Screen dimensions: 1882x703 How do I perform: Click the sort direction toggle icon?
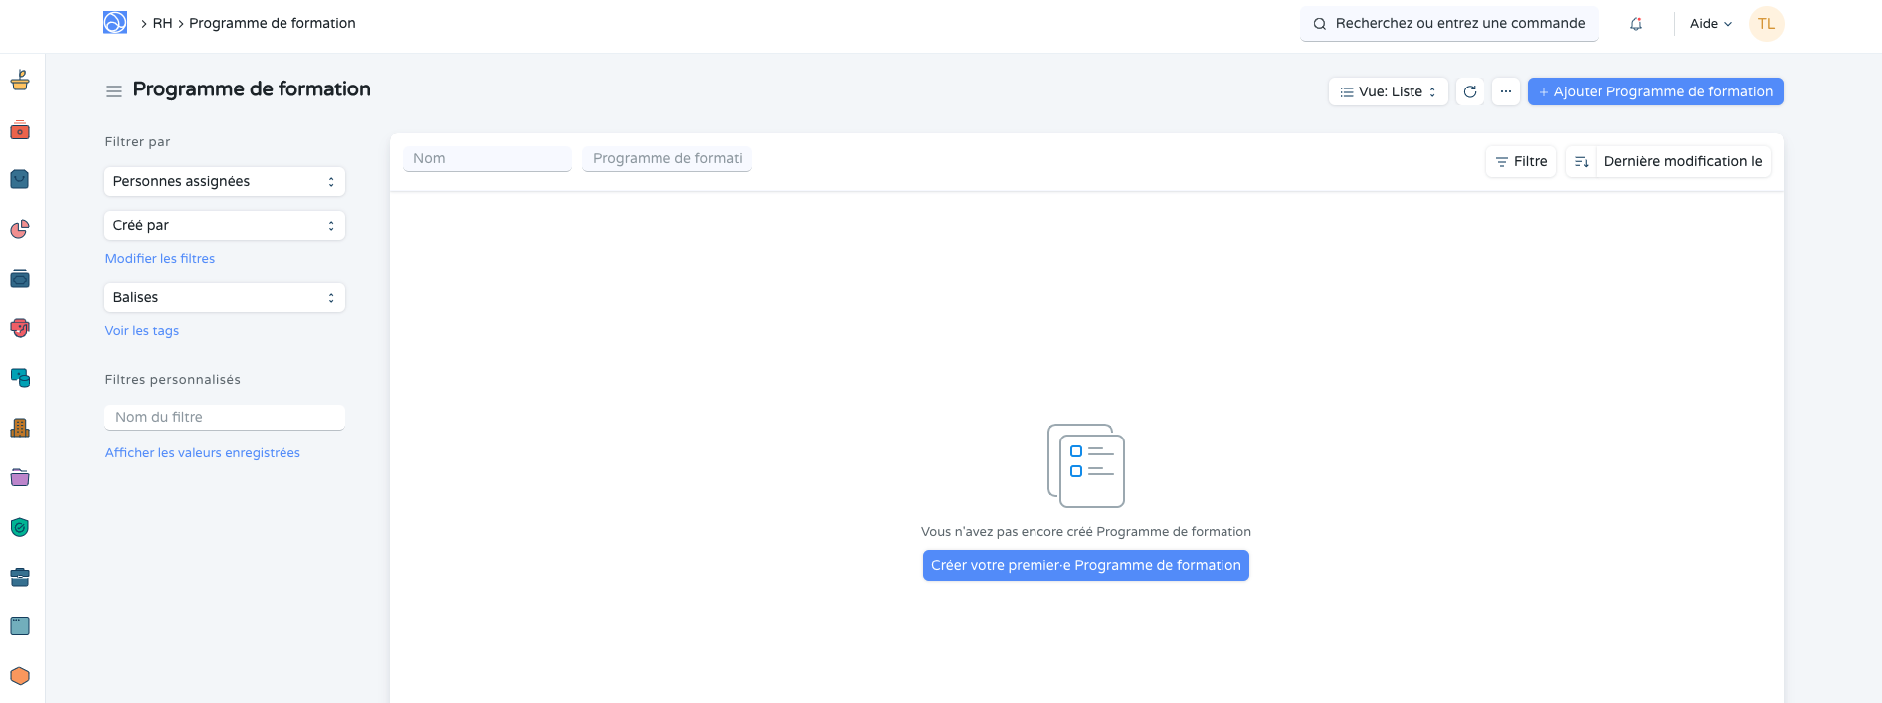[1581, 161]
